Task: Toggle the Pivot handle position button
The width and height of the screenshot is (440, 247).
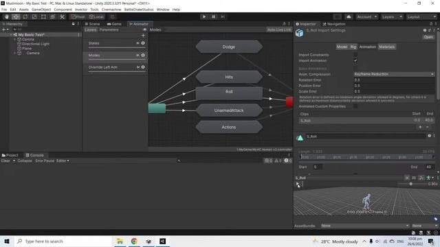Action: coord(78,16)
